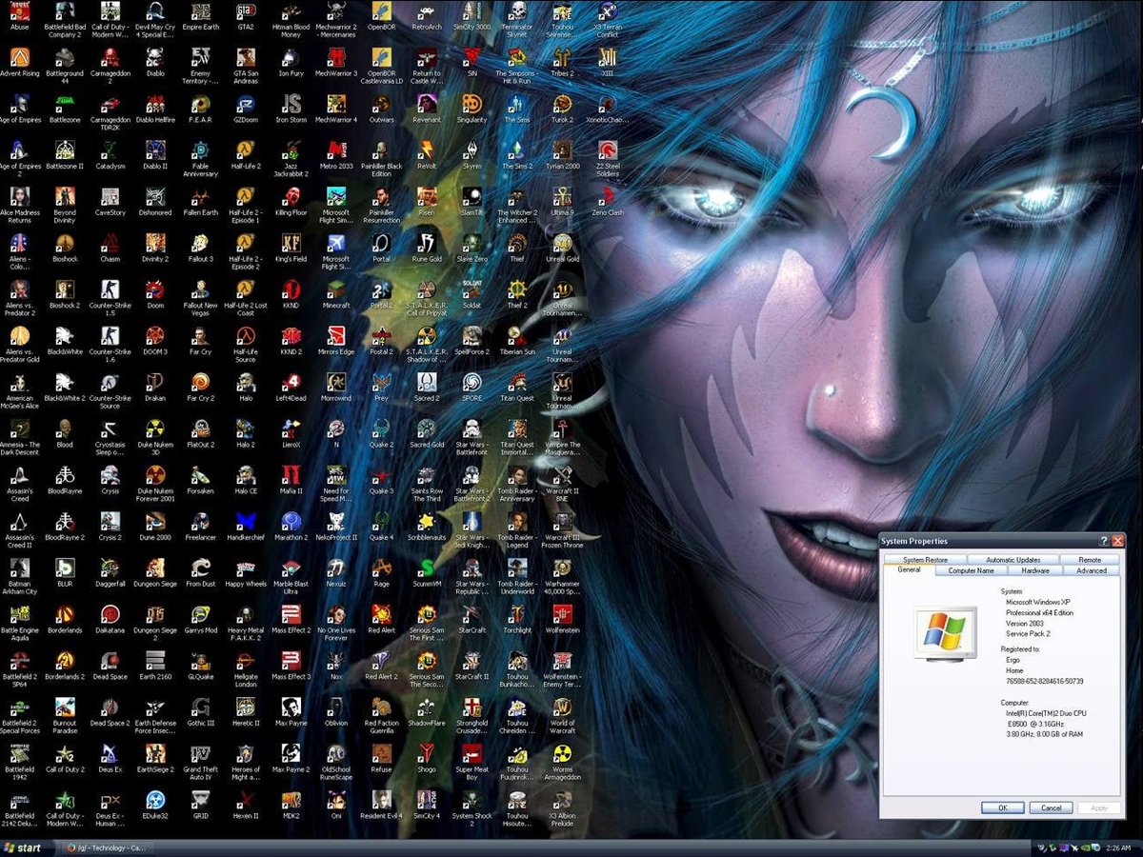
Task: Select the GRID desktop icon
Action: [200, 806]
